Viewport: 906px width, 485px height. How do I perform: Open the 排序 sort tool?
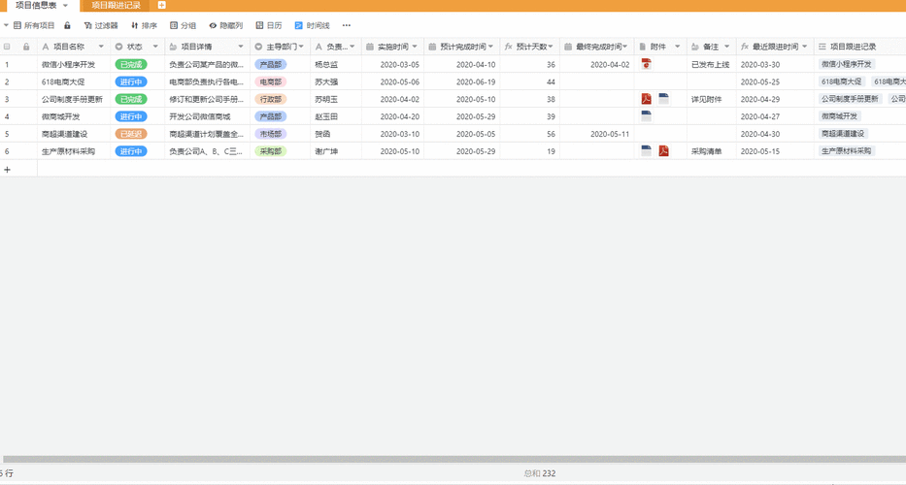[x=144, y=25]
